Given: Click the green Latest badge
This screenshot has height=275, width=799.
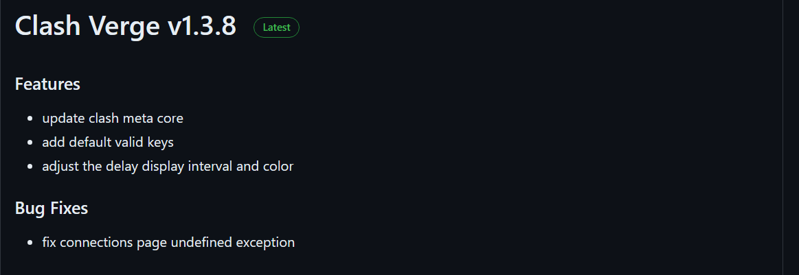Looking at the screenshot, I should click(276, 27).
